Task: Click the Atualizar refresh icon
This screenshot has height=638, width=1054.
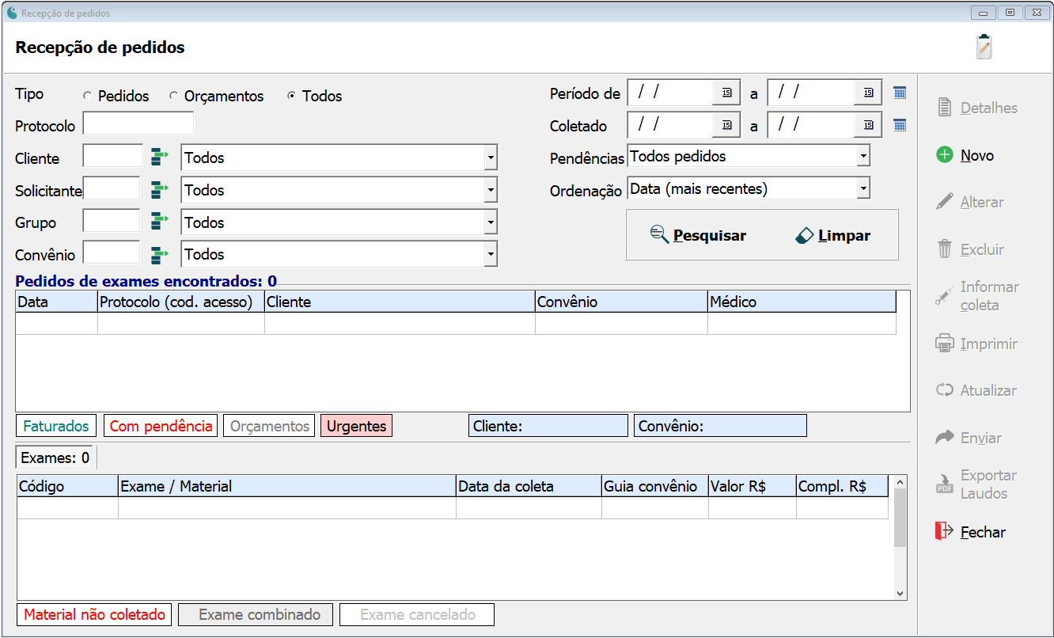Action: (x=945, y=390)
